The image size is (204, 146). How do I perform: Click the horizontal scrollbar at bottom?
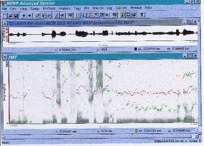pyautogui.click(x=99, y=136)
